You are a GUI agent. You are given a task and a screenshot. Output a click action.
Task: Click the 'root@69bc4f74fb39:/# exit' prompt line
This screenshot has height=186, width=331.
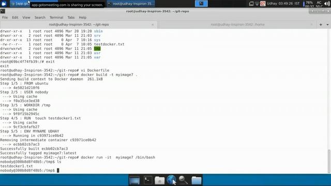27,62
